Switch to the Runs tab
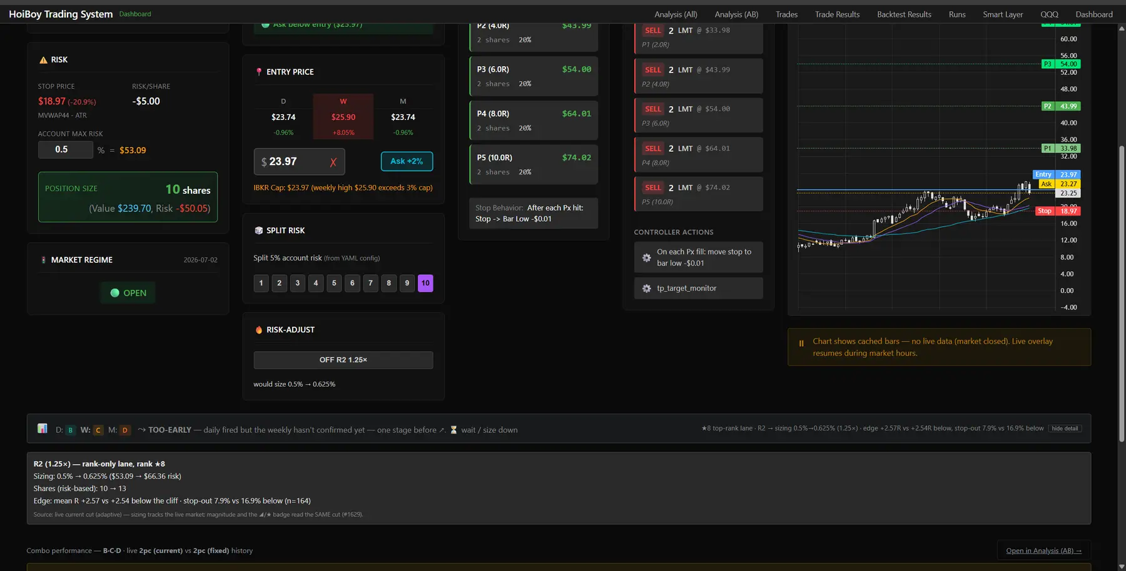Screen dimensions: 1126x571 point(957,14)
